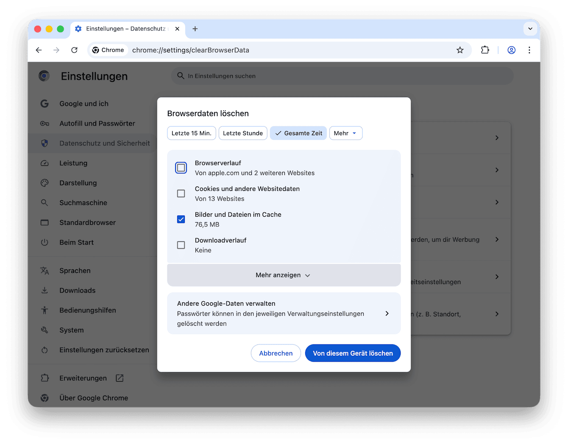Viewport: 568px width, 444px height.
Task: Bookmark this page with the star icon
Action: tap(460, 50)
